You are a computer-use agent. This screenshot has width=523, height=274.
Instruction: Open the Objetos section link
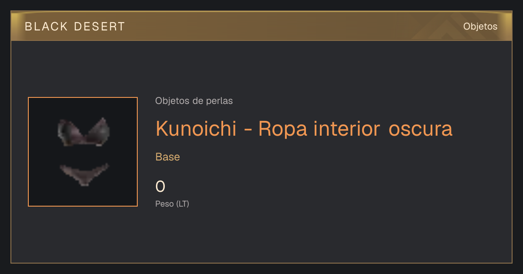point(480,26)
